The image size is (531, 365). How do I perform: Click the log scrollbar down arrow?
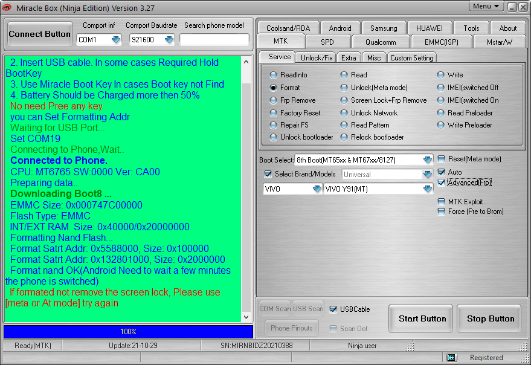pyautogui.click(x=246, y=317)
